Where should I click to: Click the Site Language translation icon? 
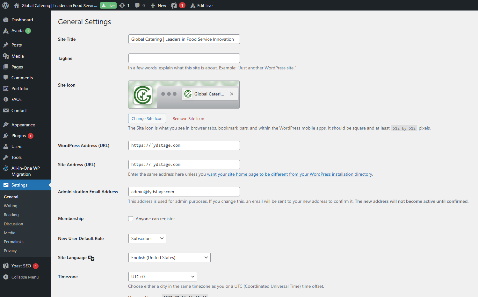[91, 258]
